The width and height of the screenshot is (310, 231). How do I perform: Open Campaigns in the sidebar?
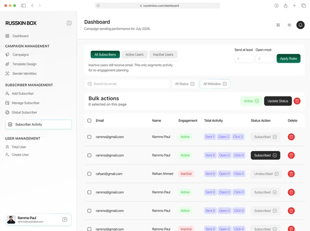point(17,55)
